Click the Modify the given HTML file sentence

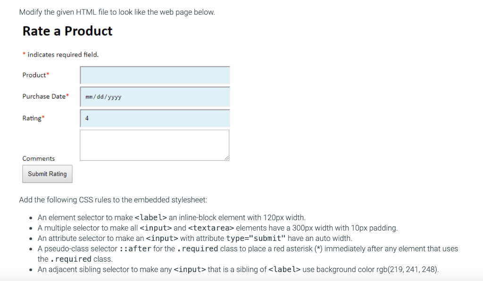pos(117,12)
